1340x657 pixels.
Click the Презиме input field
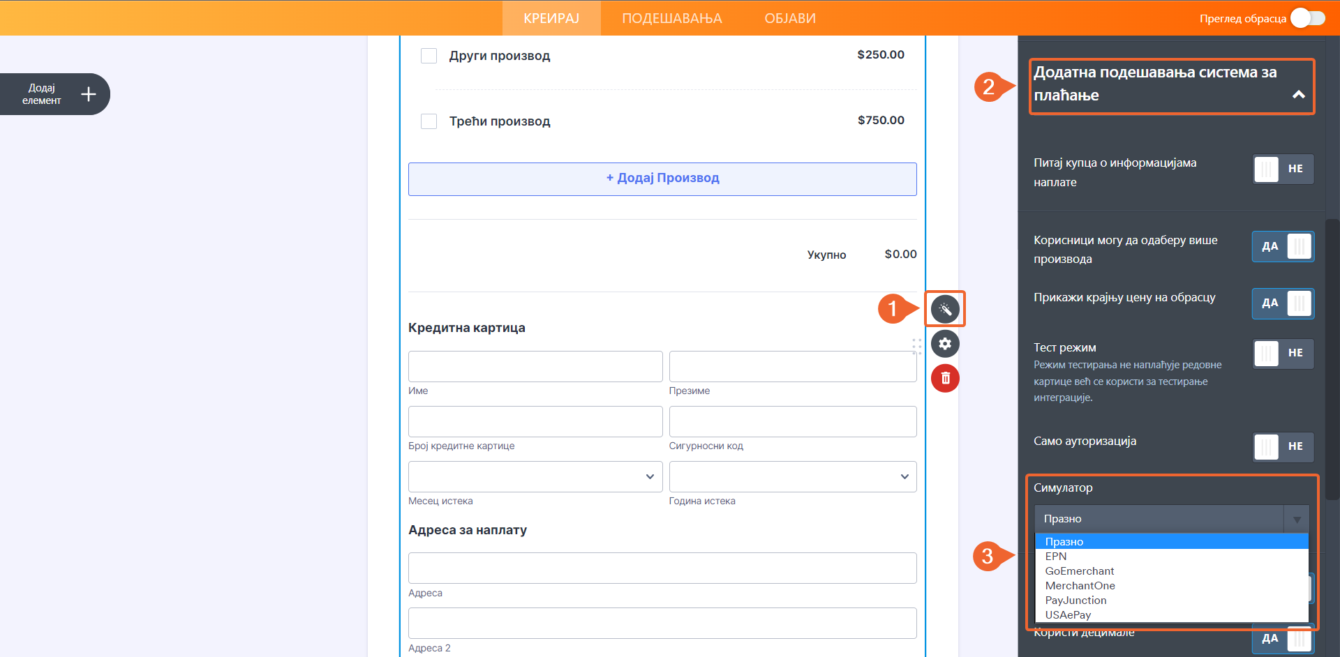[x=793, y=367]
